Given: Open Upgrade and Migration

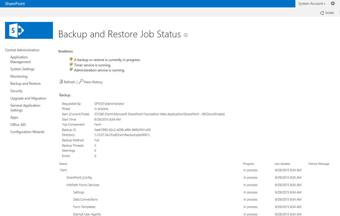Looking at the screenshot, I should point(28,98).
